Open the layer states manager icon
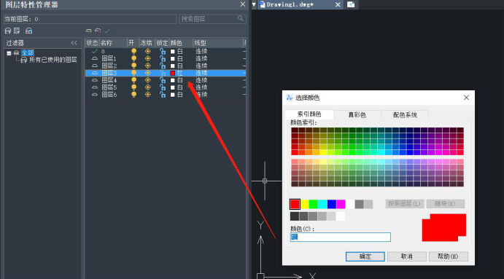This screenshot has height=279, width=504. pyautogui.click(x=28, y=31)
